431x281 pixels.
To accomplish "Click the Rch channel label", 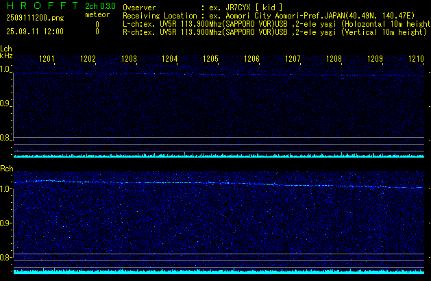I will (x=7, y=169).
